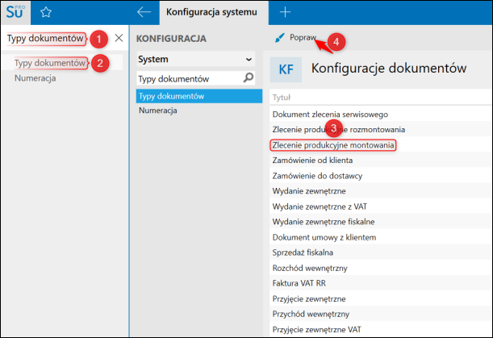Select highlighted Typy dokumentów configuration item
The height and width of the screenshot is (338, 493).
coord(199,96)
